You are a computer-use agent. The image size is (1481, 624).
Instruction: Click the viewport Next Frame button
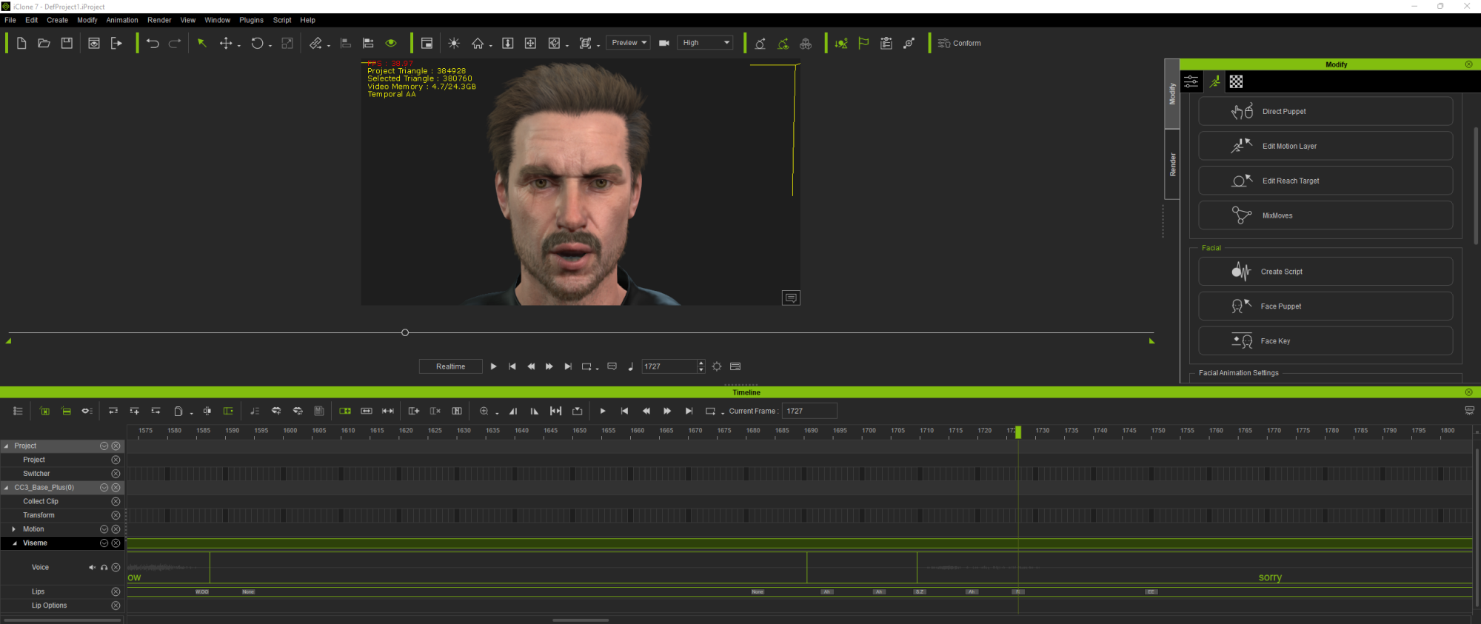coord(549,366)
